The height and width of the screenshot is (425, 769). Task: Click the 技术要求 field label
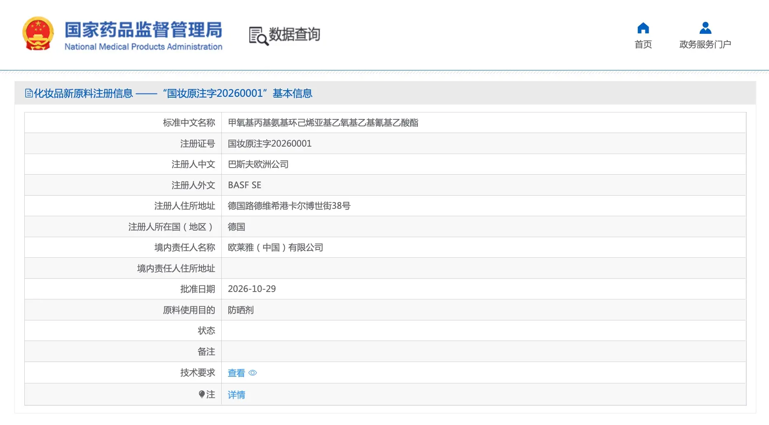(197, 373)
